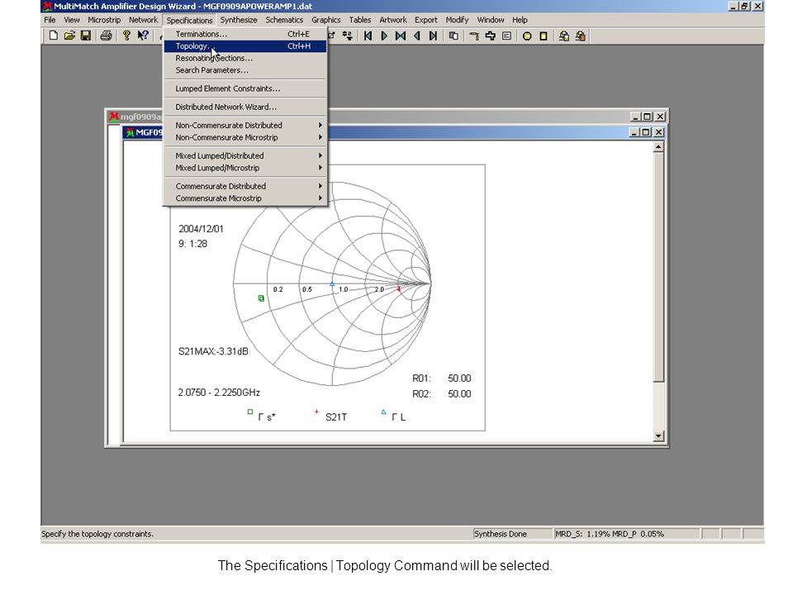The image size is (793, 595).
Task: Expand the Non-Commensurate Distributed submenu
Action: (245, 125)
